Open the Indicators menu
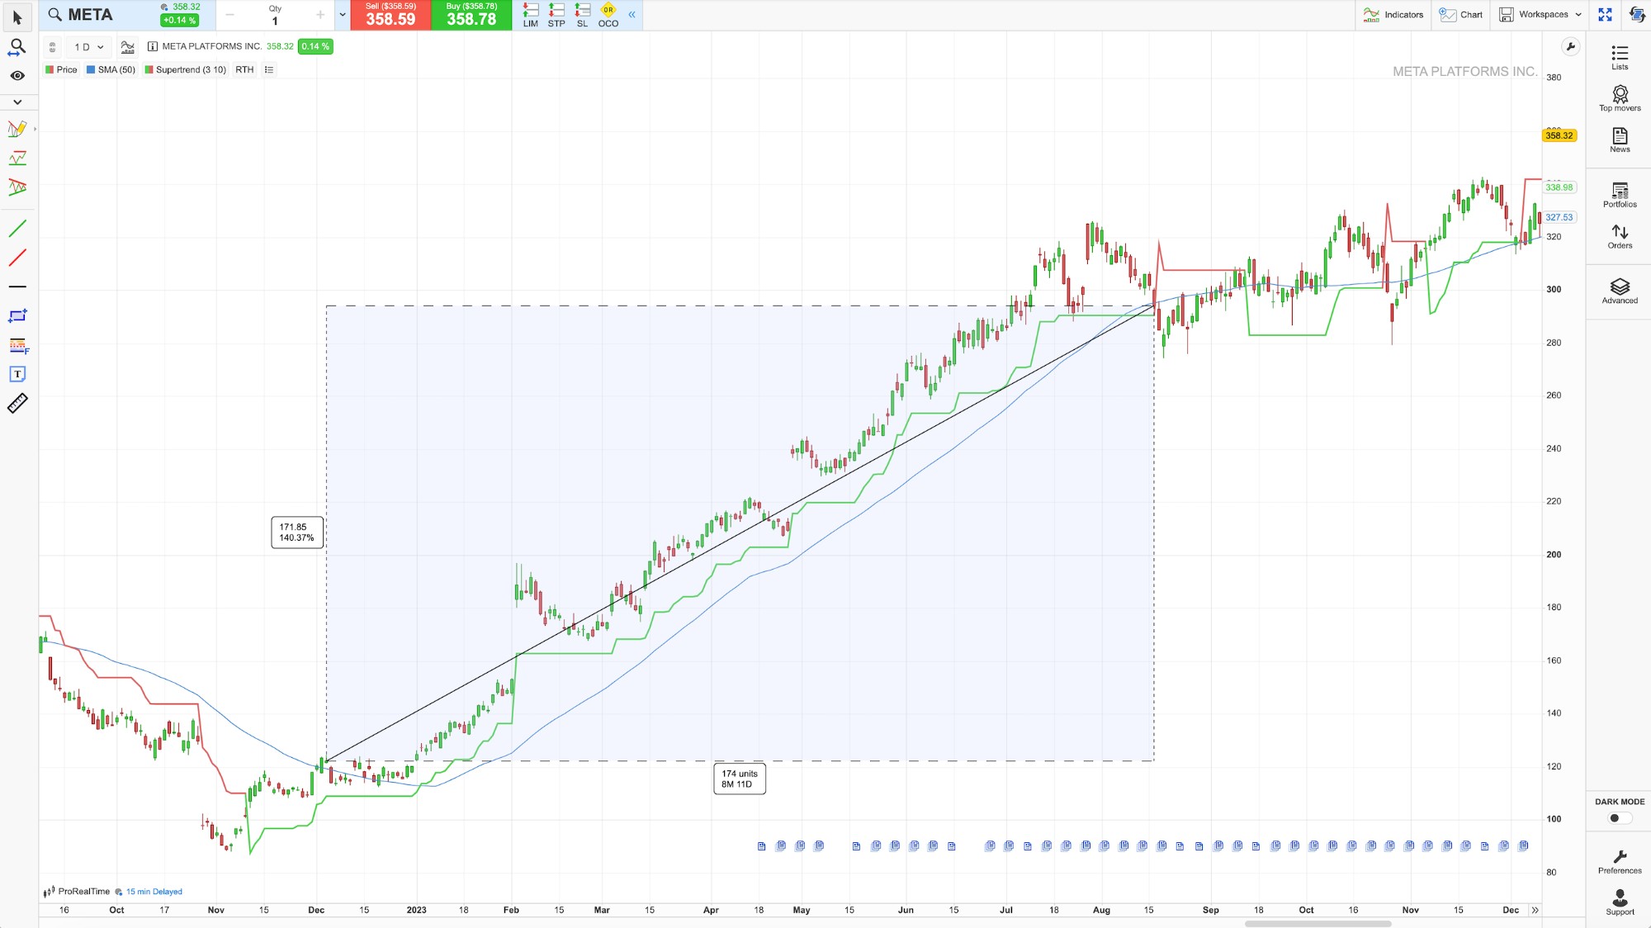The image size is (1651, 928). [1393, 15]
